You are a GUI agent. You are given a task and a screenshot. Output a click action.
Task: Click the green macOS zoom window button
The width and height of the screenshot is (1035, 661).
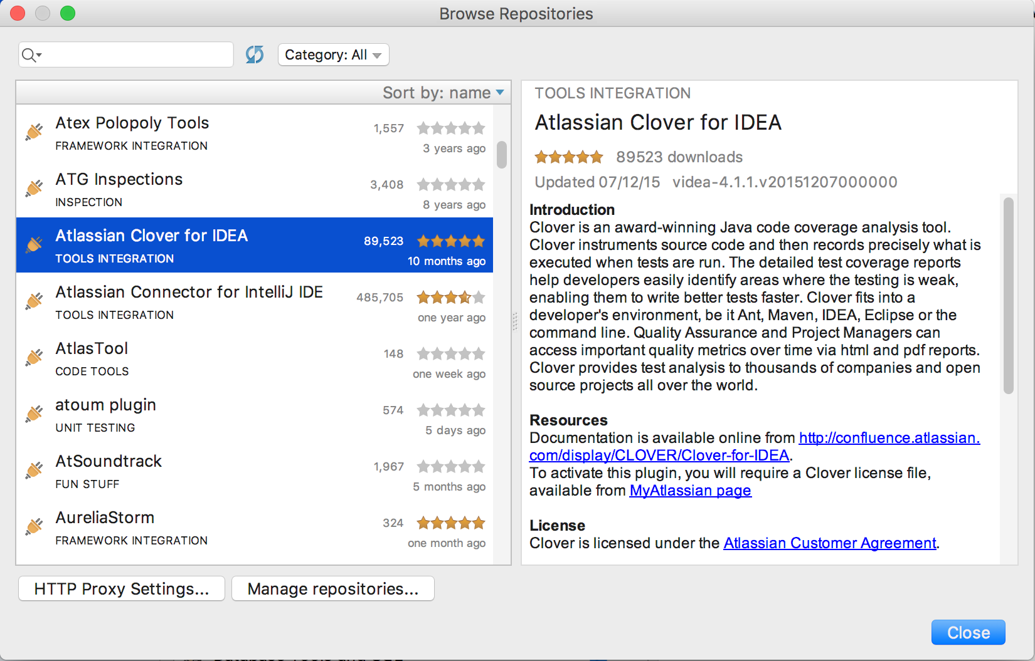[x=68, y=13]
